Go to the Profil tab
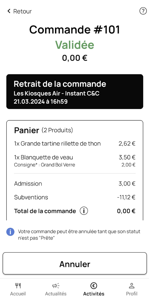 click(132, 293)
